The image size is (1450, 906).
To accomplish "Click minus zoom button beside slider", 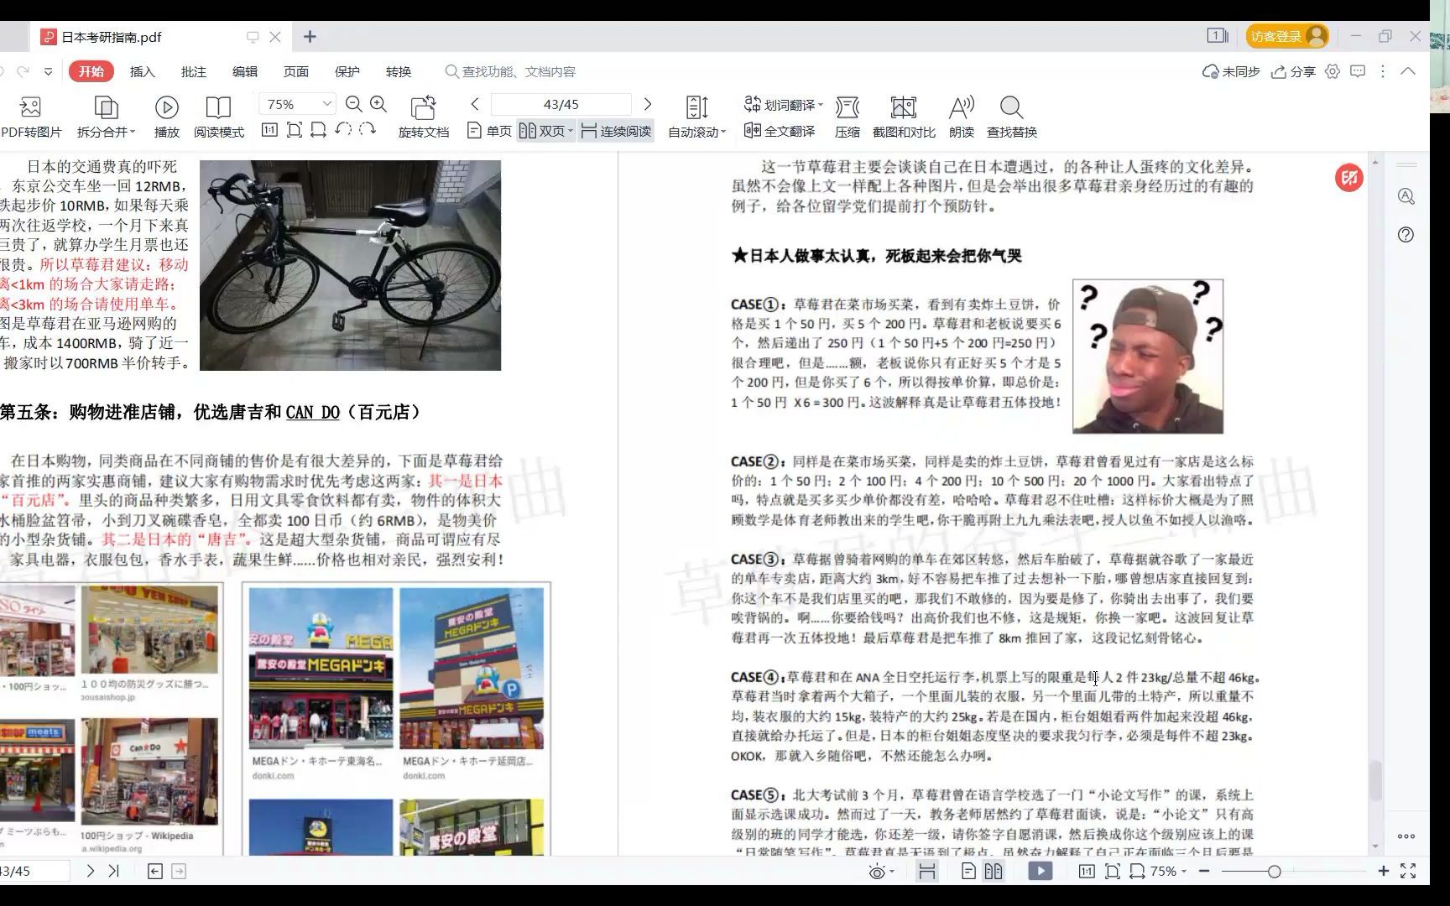I will pyautogui.click(x=1204, y=872).
